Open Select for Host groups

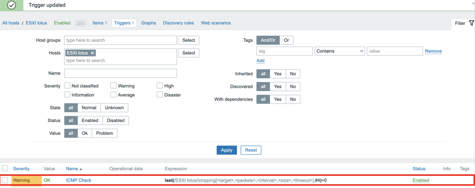tap(189, 40)
